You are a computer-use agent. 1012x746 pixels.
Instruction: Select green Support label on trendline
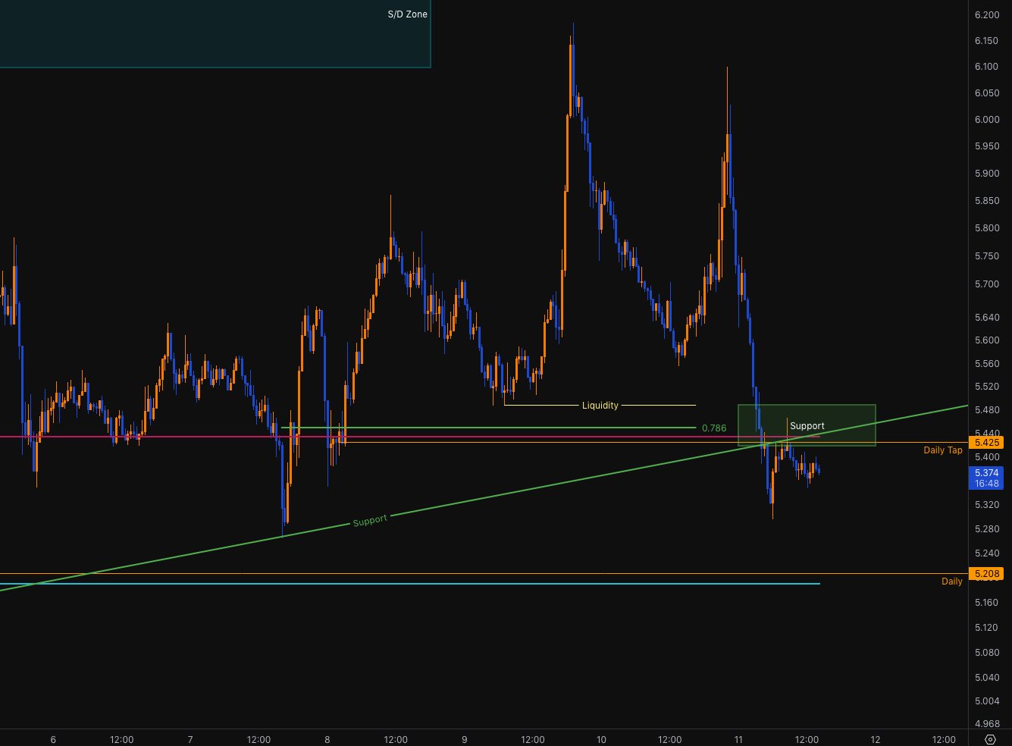pyautogui.click(x=370, y=521)
